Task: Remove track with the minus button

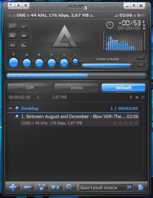Action: pos(27,188)
